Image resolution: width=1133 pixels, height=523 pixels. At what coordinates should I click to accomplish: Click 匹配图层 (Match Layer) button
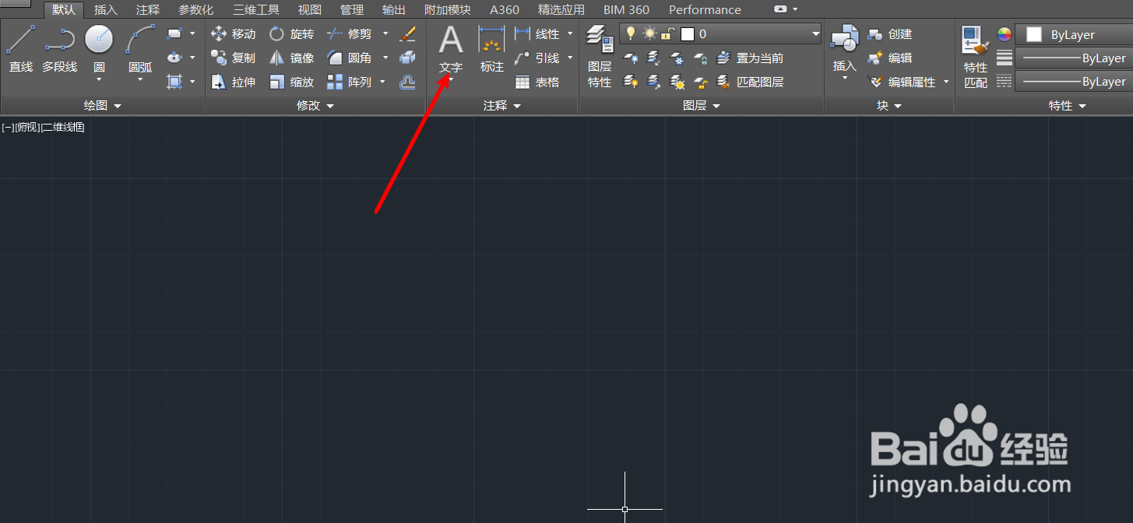751,82
